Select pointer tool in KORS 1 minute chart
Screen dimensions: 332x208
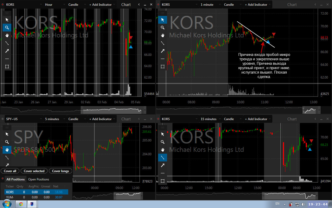point(163,20)
